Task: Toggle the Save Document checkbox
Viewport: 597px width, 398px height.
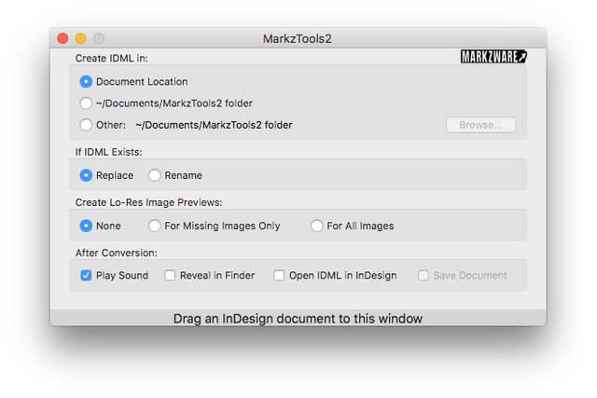Action: (x=423, y=275)
